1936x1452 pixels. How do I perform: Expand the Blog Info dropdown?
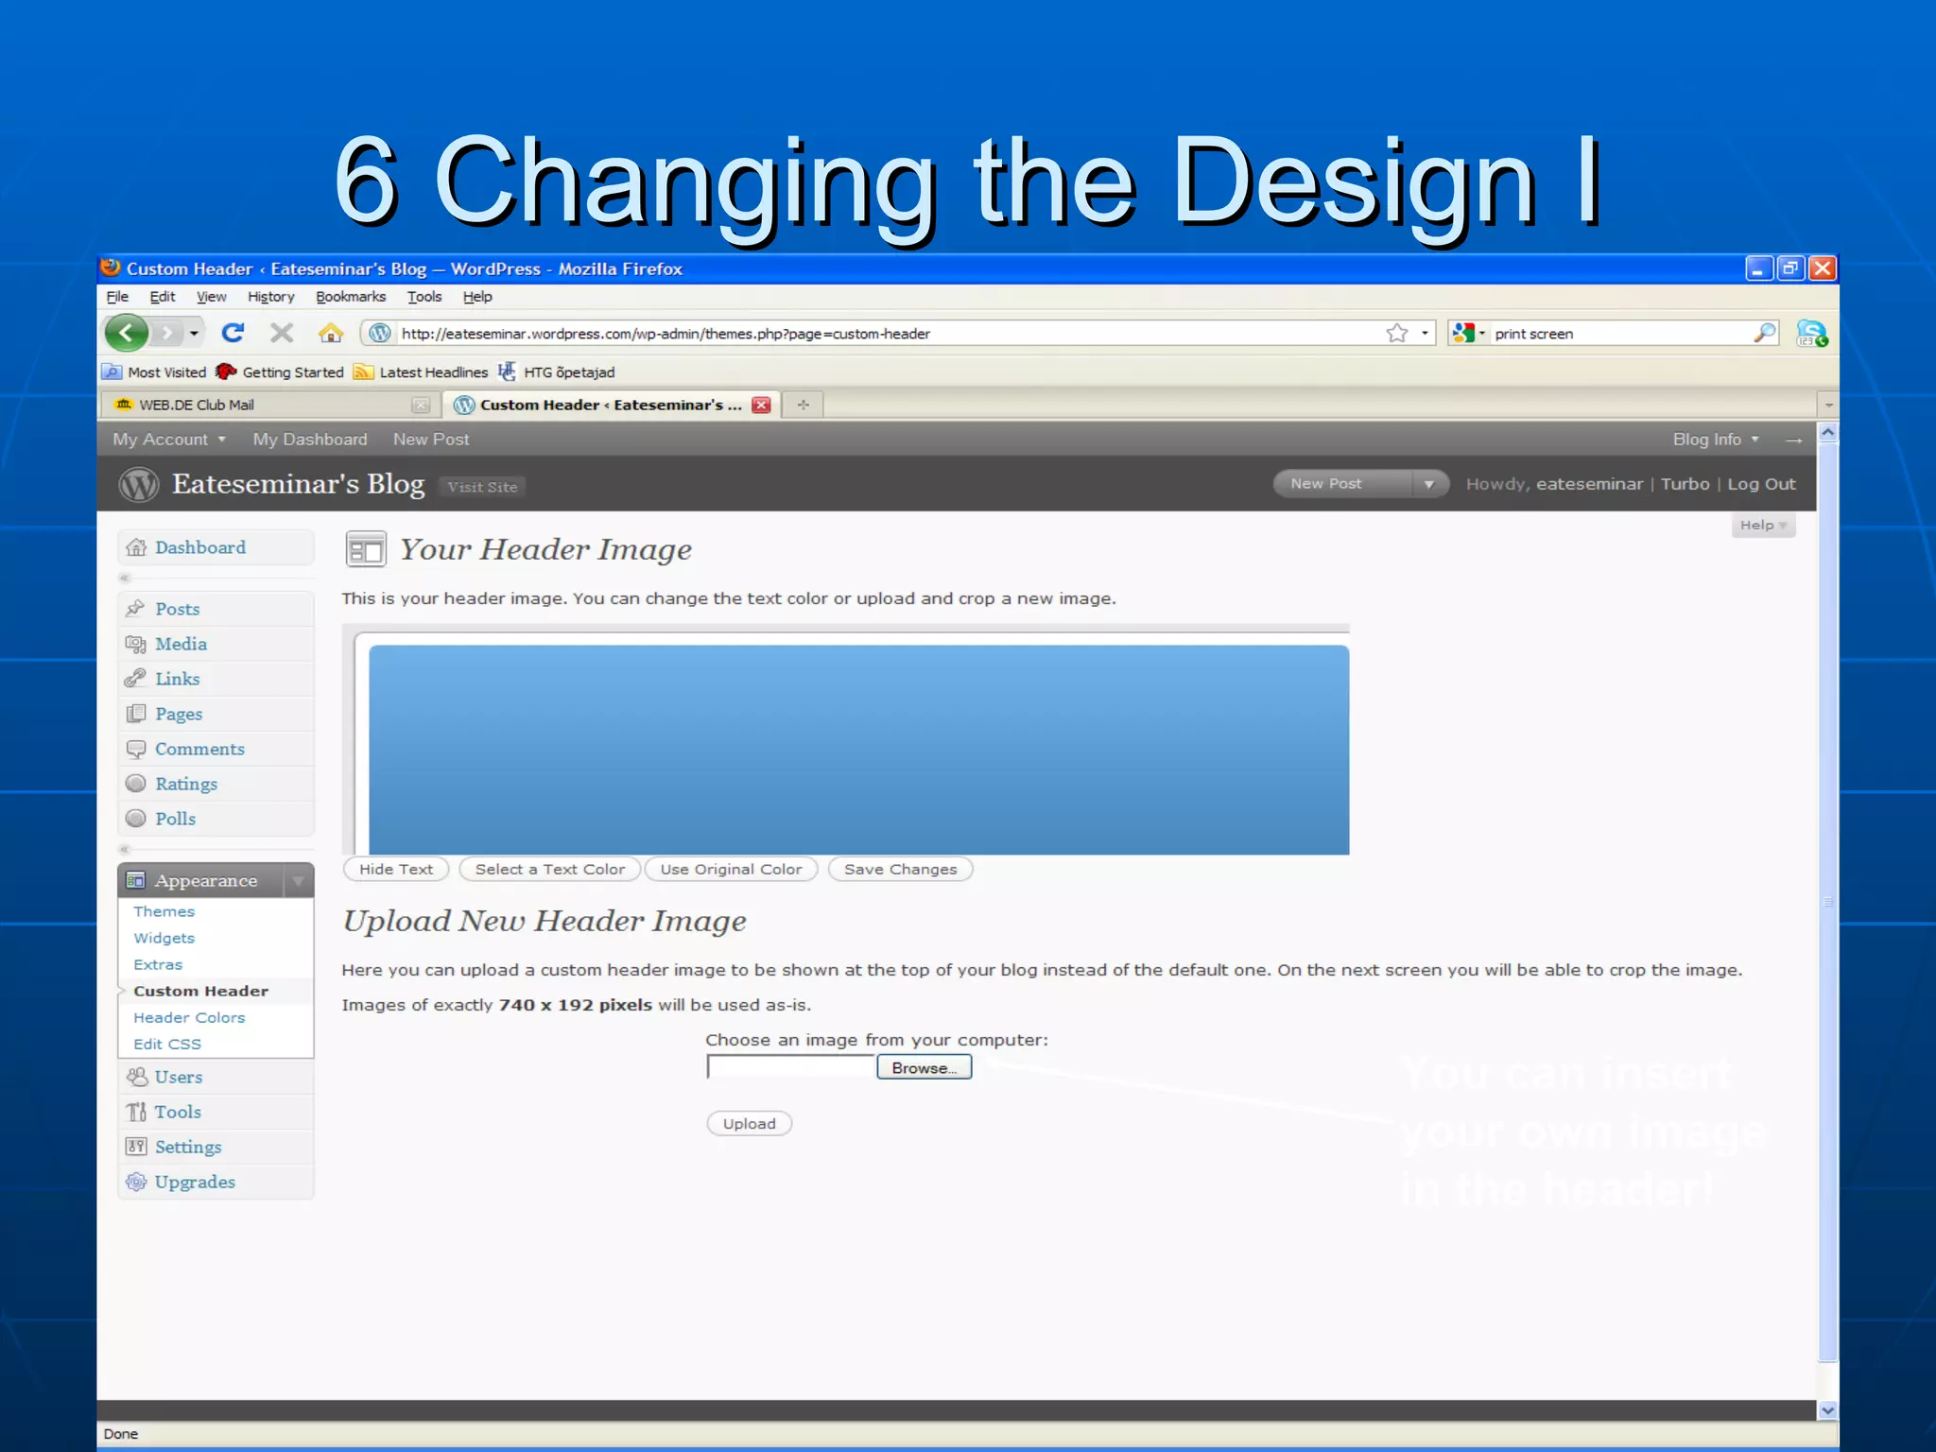pos(1716,440)
